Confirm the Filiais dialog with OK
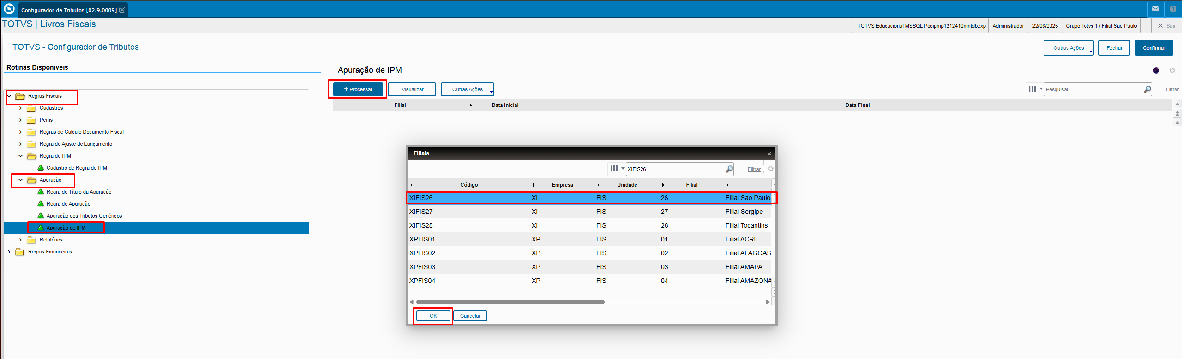Image resolution: width=1182 pixels, height=359 pixels. tap(433, 316)
